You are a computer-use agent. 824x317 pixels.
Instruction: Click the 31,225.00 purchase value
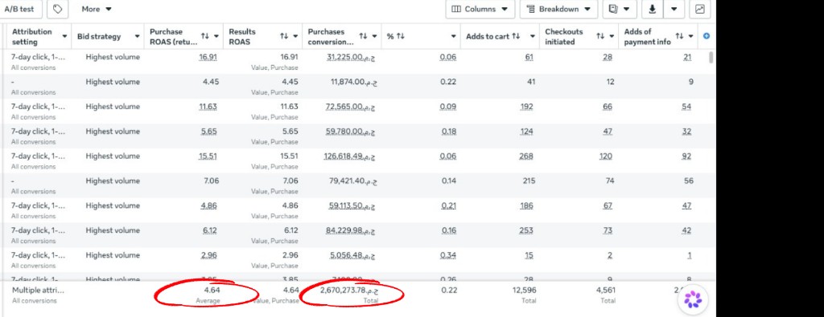click(351, 57)
